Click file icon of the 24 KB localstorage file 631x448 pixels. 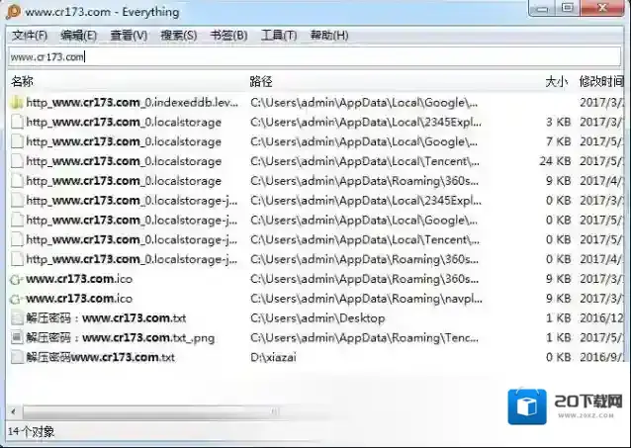[17, 161]
